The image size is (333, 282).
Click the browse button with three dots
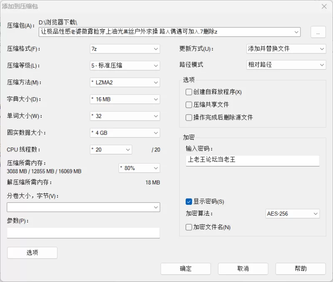318,32
